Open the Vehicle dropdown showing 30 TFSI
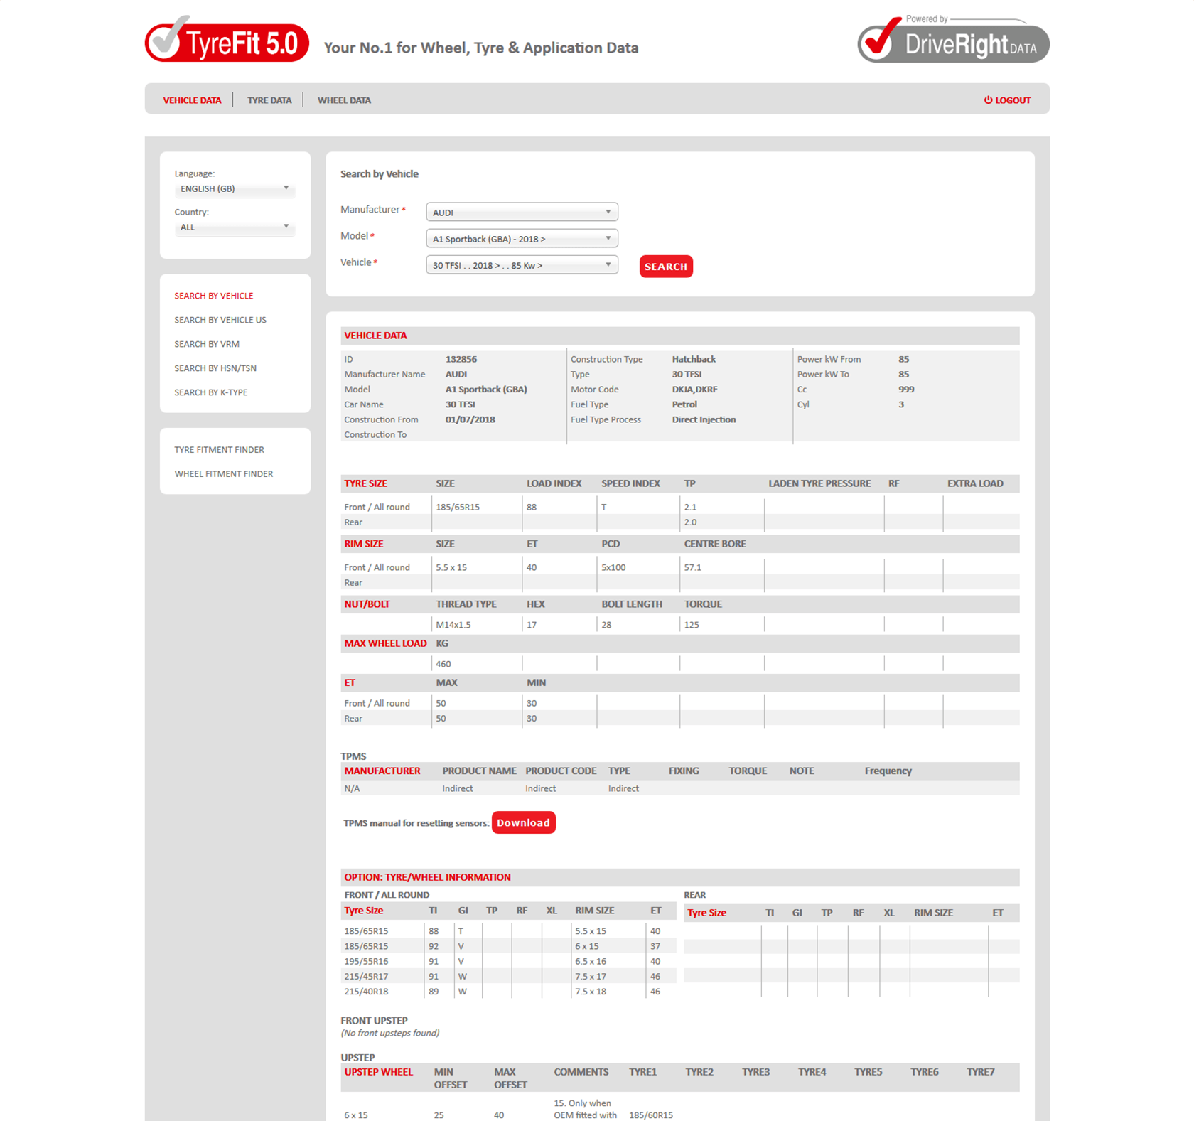This screenshot has height=1121, width=1194. pos(522,264)
